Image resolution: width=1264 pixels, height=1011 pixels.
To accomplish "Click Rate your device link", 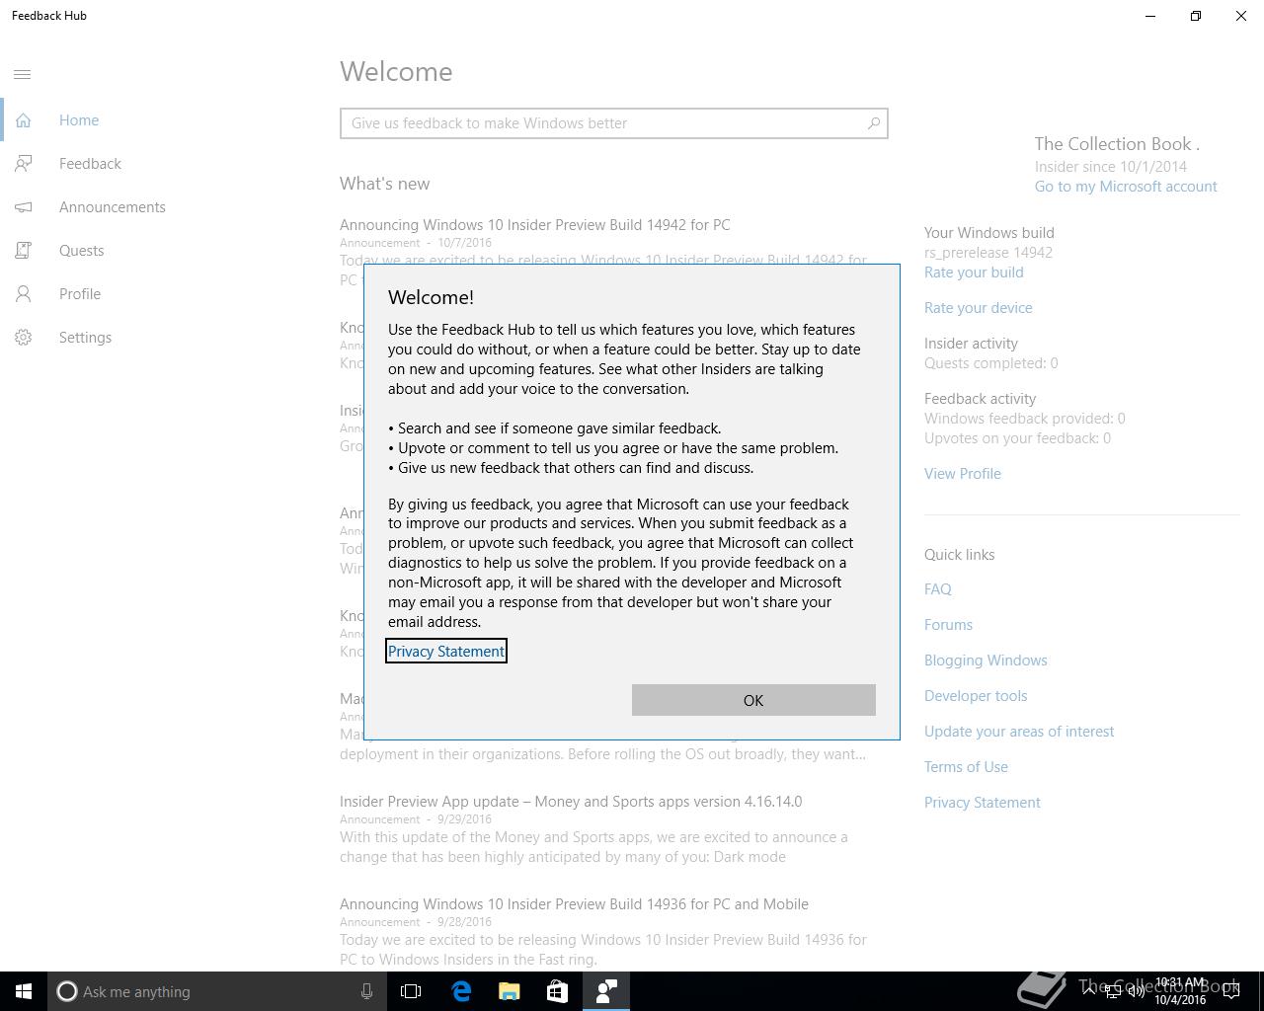I will pyautogui.click(x=979, y=308).
